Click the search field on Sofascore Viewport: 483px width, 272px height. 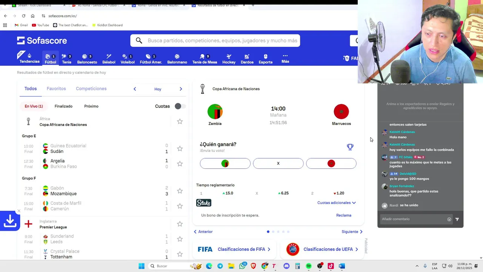click(215, 40)
